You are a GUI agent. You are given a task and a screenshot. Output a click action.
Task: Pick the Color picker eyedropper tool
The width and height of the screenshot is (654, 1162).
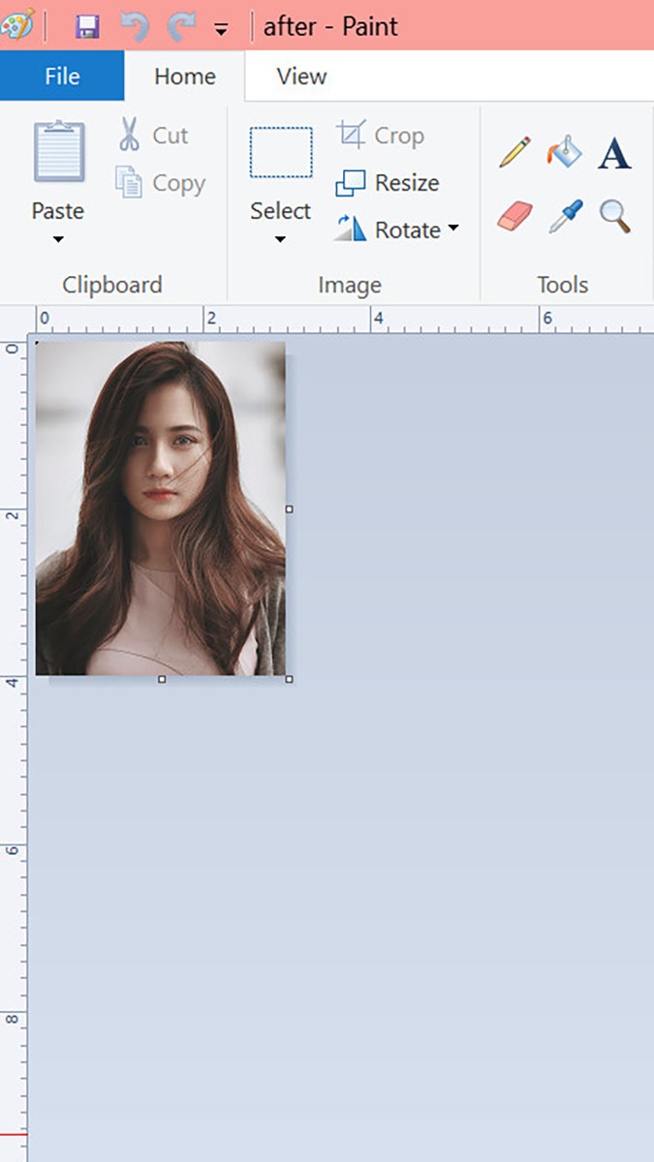[x=565, y=216]
